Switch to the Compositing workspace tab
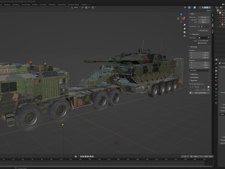This screenshot has width=225, height=169. click(x=61, y=5)
